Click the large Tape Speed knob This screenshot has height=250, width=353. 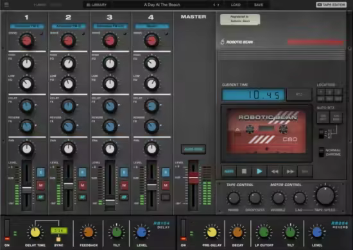tap(325, 196)
